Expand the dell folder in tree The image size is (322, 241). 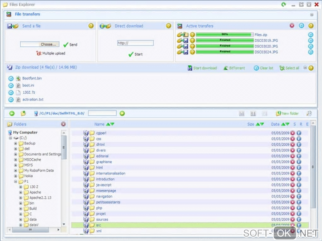point(15,149)
